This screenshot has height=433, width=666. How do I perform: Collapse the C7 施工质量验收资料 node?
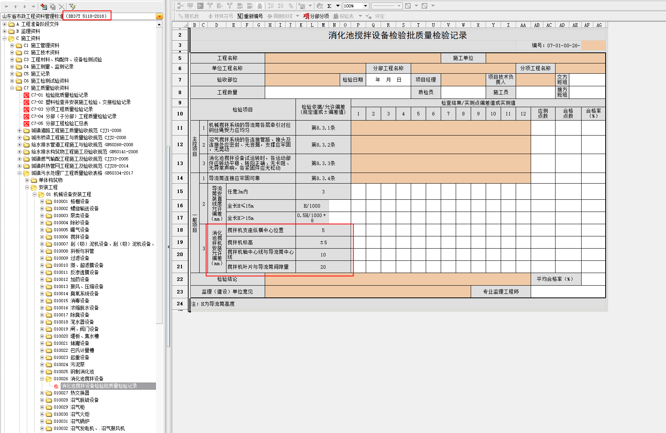pos(12,88)
